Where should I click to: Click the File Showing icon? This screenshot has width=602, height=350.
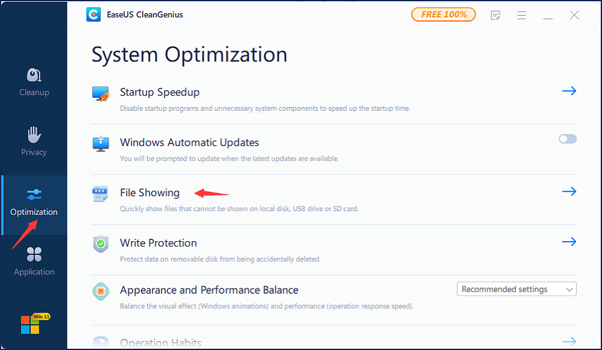101,194
